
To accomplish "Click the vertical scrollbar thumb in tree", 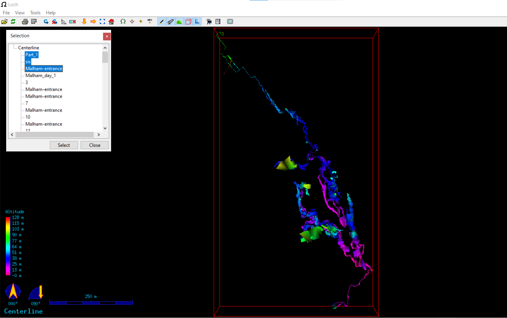I will [x=105, y=57].
